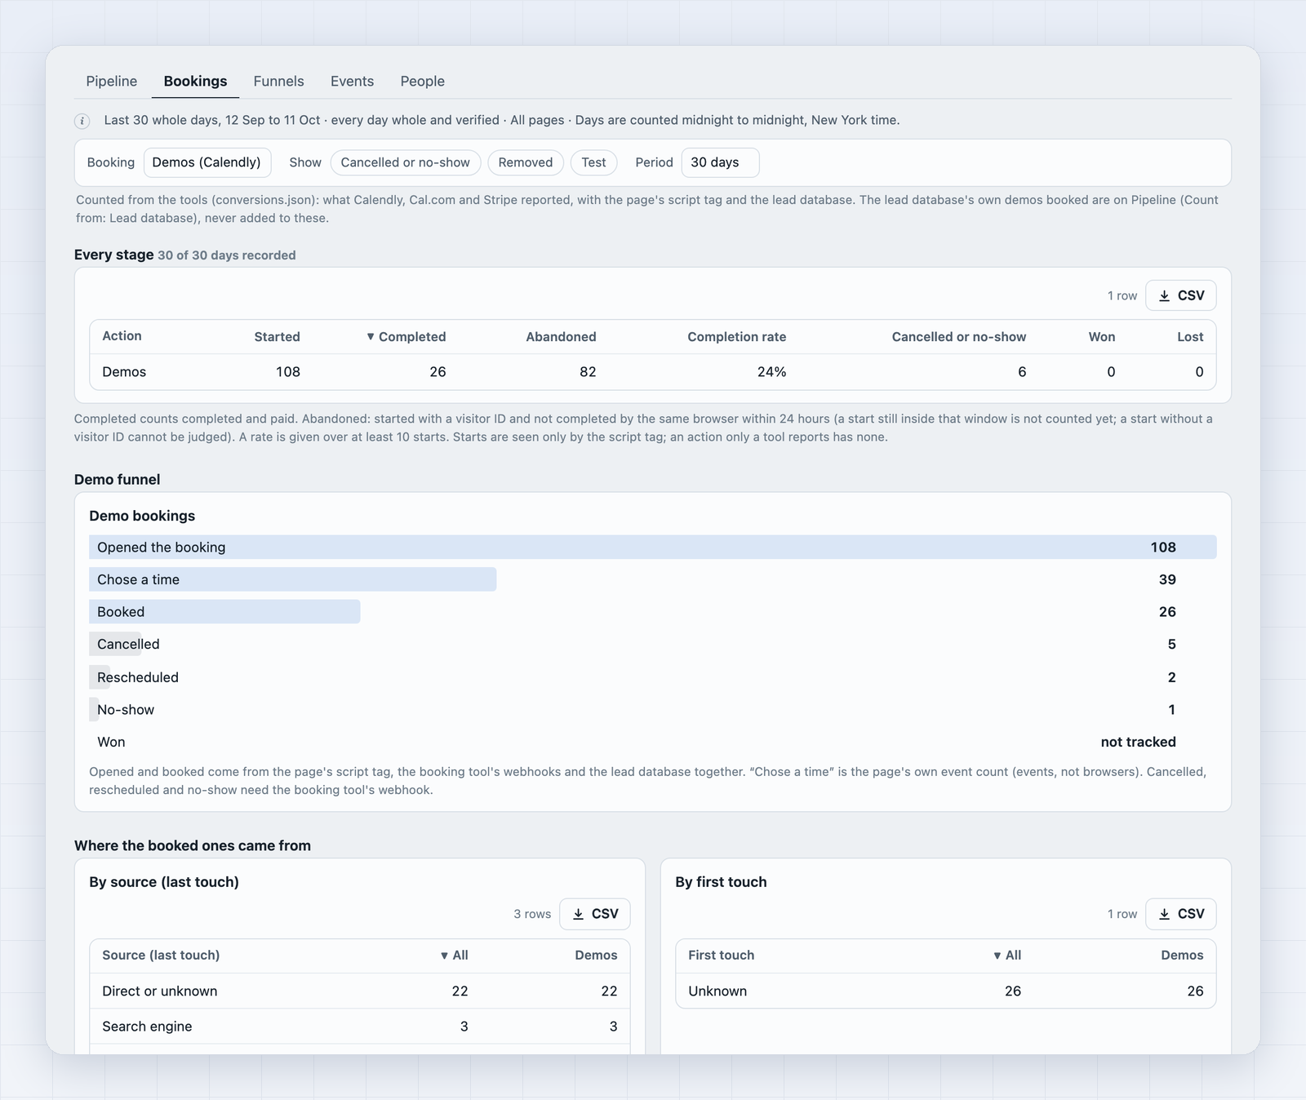The height and width of the screenshot is (1100, 1306).
Task: Sort by Demos column in source table
Action: [x=596, y=956]
